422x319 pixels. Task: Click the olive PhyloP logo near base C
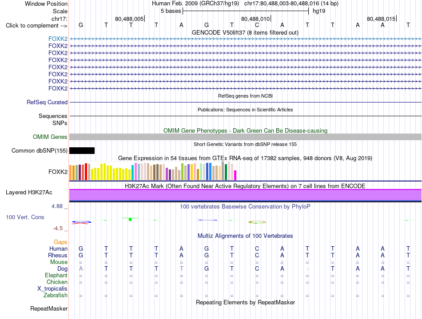[x=257, y=222]
